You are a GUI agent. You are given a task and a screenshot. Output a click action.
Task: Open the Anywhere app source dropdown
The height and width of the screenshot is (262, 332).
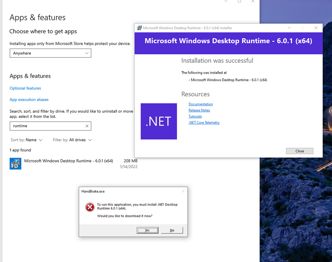click(51, 53)
